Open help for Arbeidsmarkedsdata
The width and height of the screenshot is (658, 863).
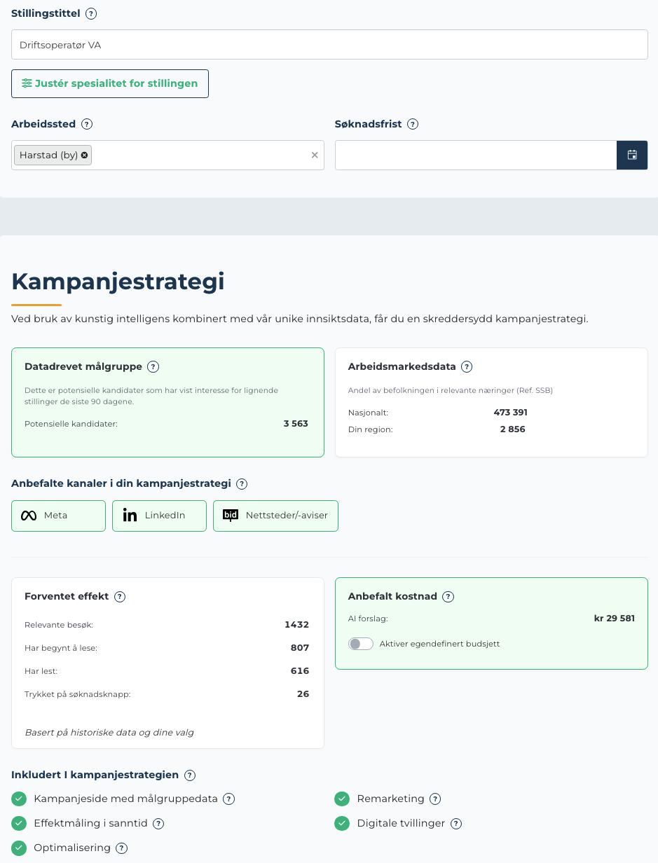point(466,366)
